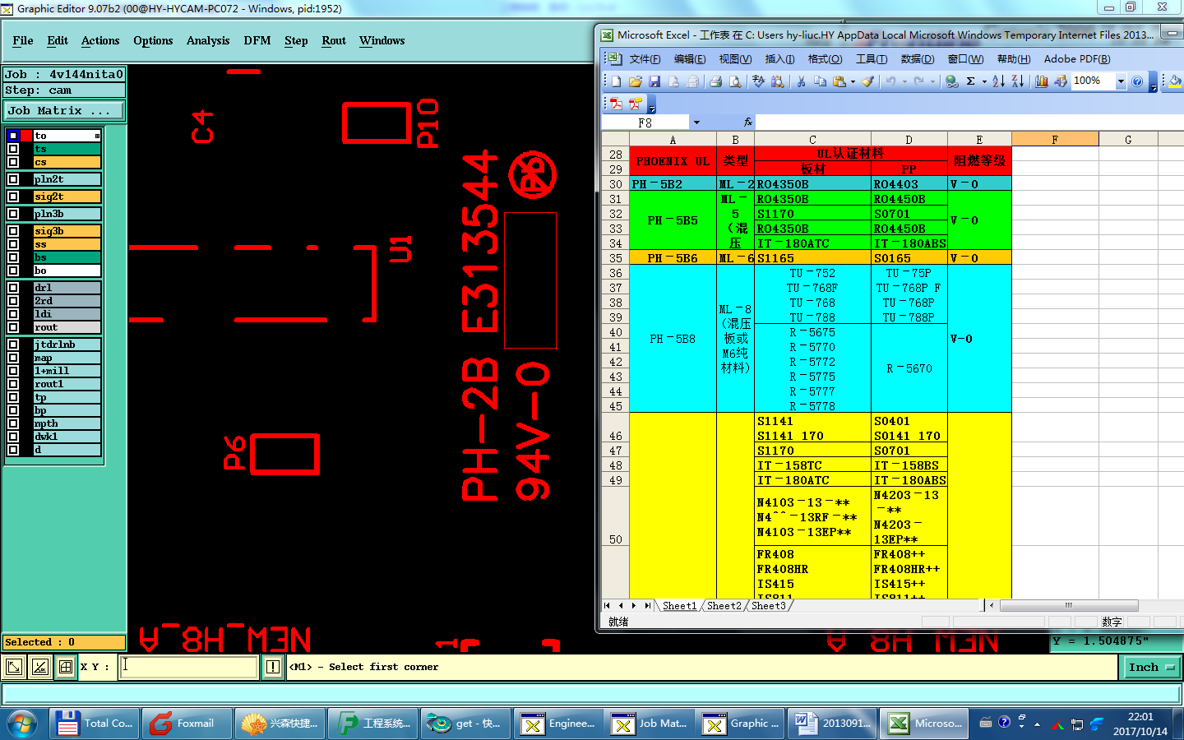The image size is (1184, 740).
Task: Click the Undo arrow in Excel toolbar
Action: click(890, 81)
